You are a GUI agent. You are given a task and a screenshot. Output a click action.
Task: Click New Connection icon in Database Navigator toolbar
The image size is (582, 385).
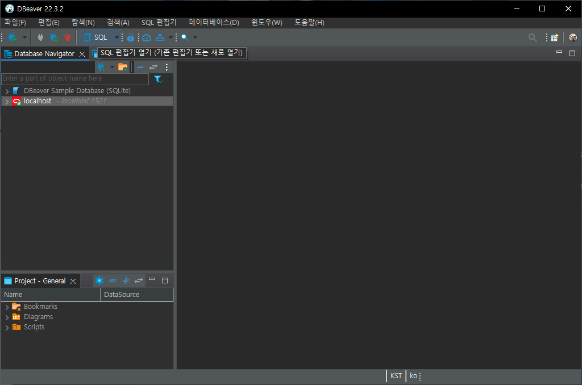coord(101,67)
